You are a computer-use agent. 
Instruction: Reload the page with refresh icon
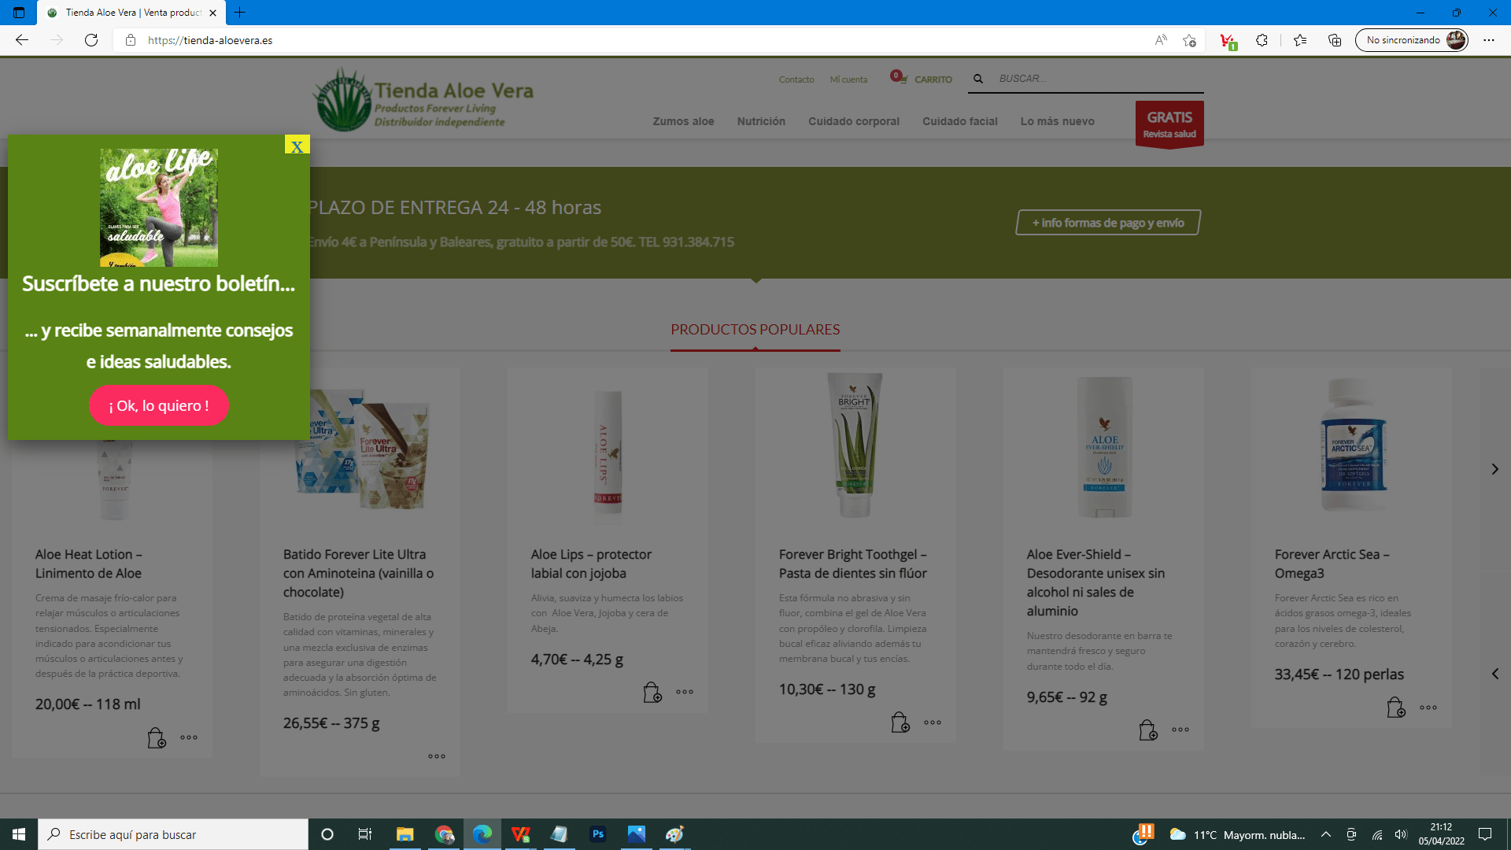point(91,40)
